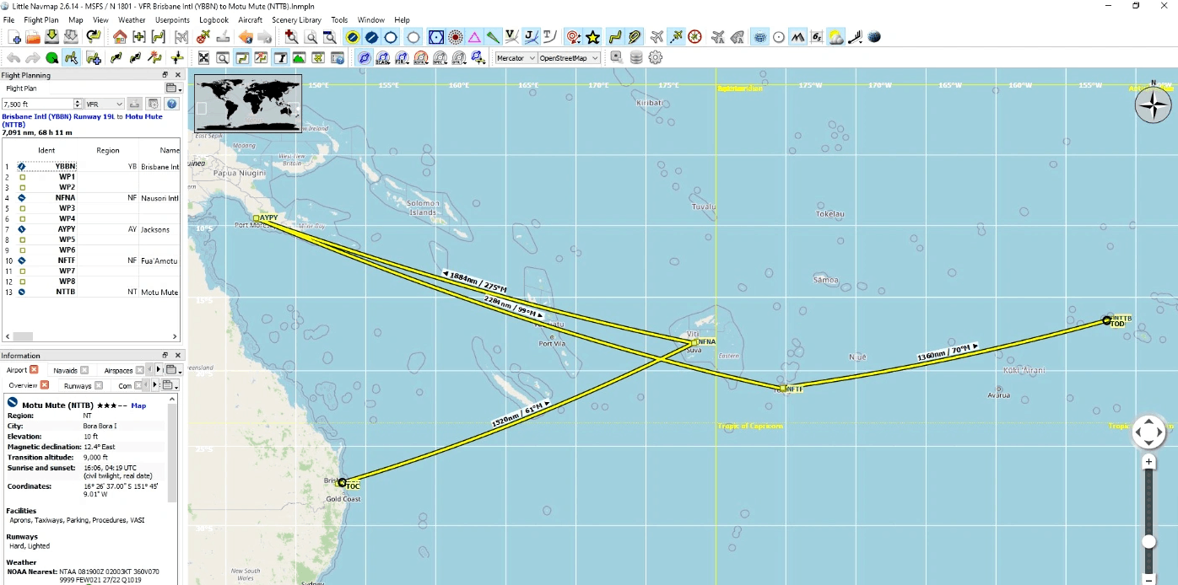This screenshot has width=1178, height=585.
Task: Click the map zoom slider handle
Action: (x=1148, y=542)
